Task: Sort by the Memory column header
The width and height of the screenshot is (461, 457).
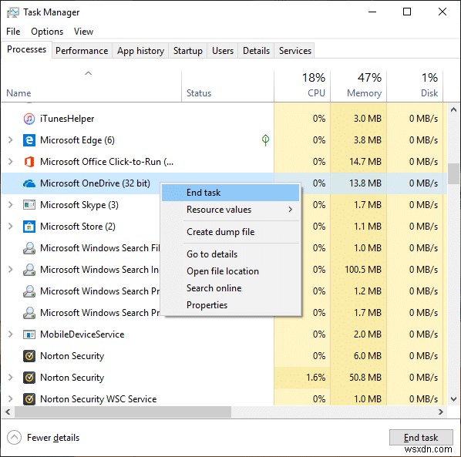Action: point(358,86)
